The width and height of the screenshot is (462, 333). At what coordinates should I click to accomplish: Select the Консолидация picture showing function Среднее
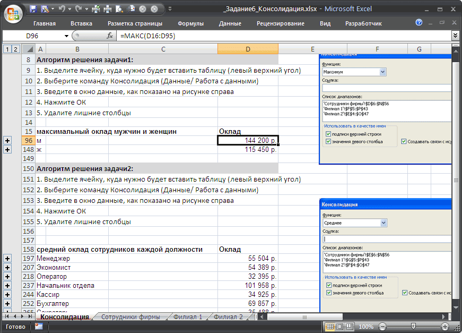click(x=386, y=255)
